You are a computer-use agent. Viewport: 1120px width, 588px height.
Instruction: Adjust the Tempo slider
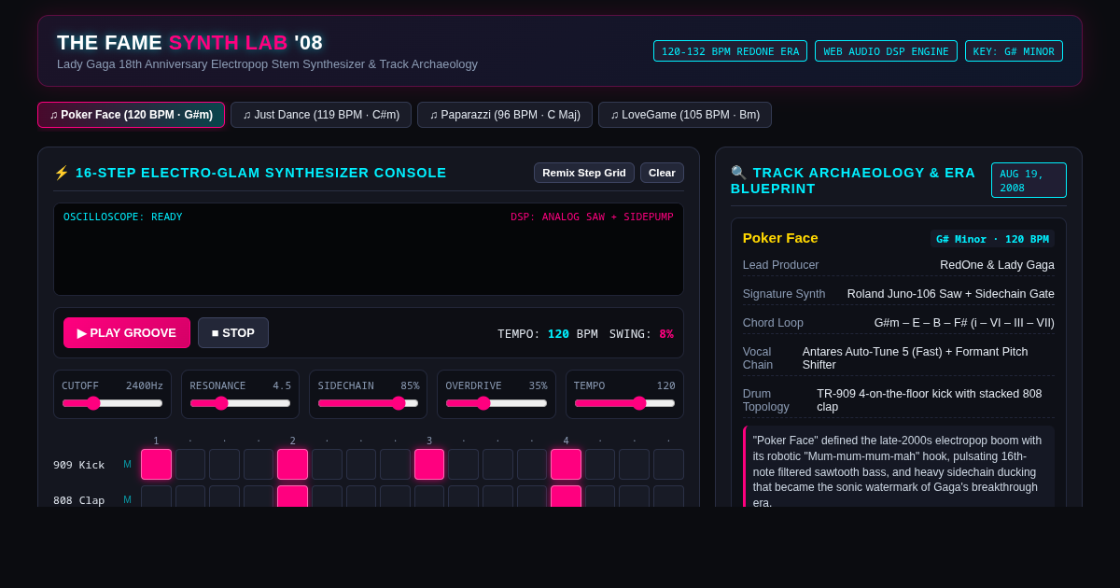[x=624, y=403]
